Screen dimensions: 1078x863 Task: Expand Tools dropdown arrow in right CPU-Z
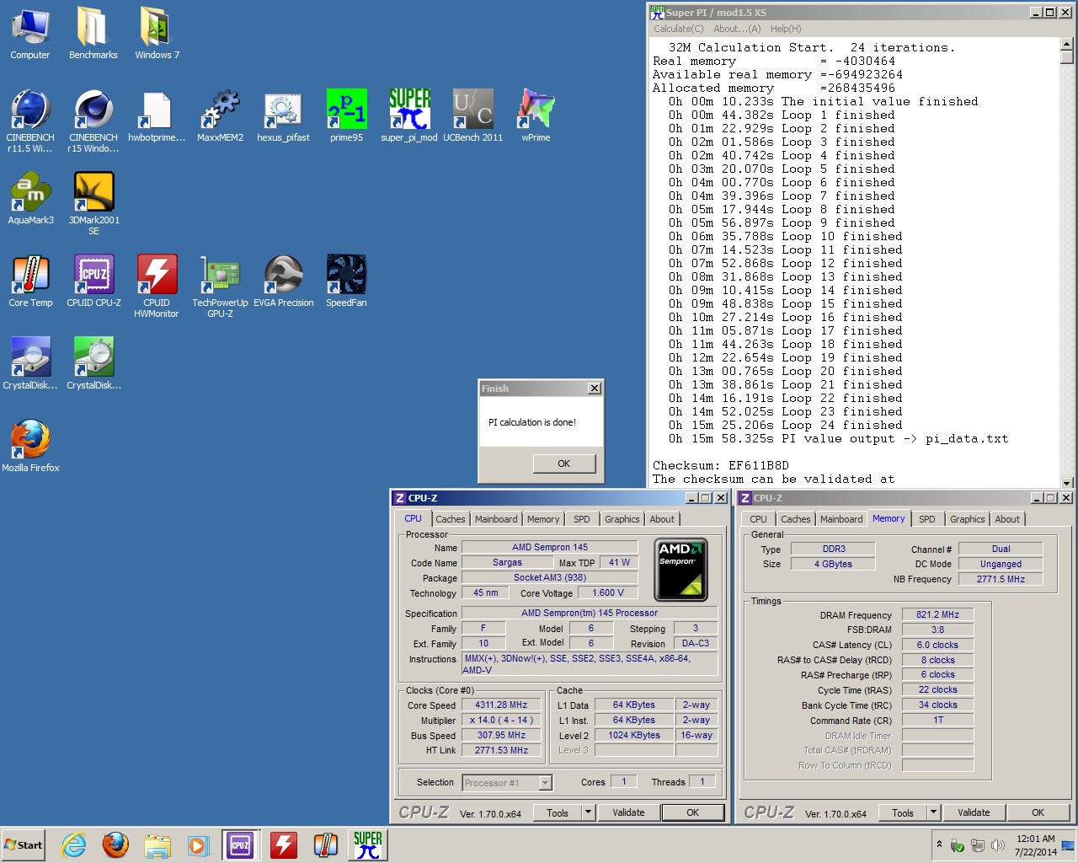[933, 813]
